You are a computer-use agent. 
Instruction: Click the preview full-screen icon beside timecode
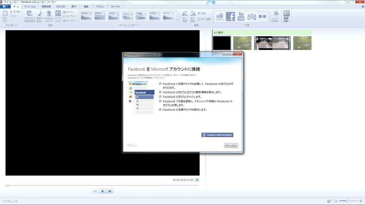[197, 180]
